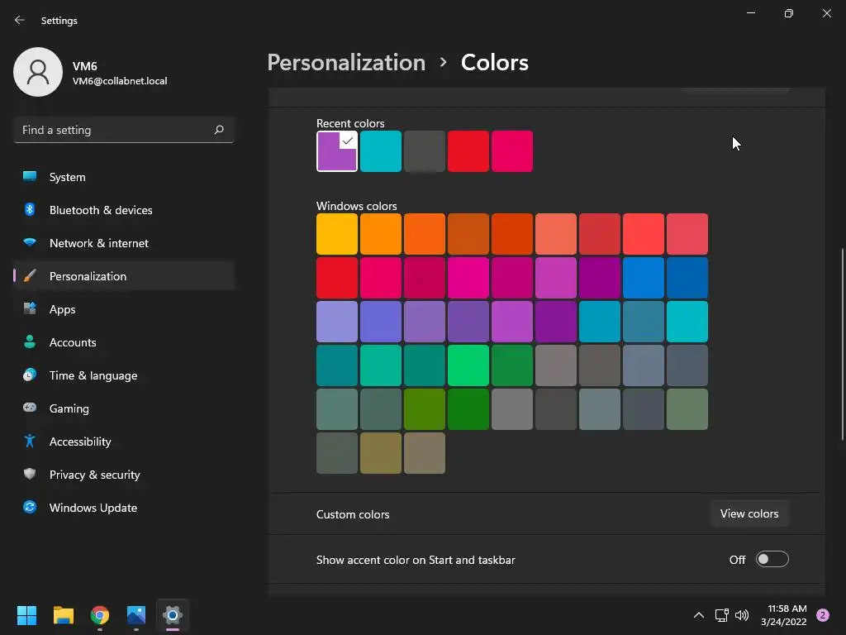The image size is (846, 635).
Task: Click the back arrow in Settings header
Action: tap(20, 20)
